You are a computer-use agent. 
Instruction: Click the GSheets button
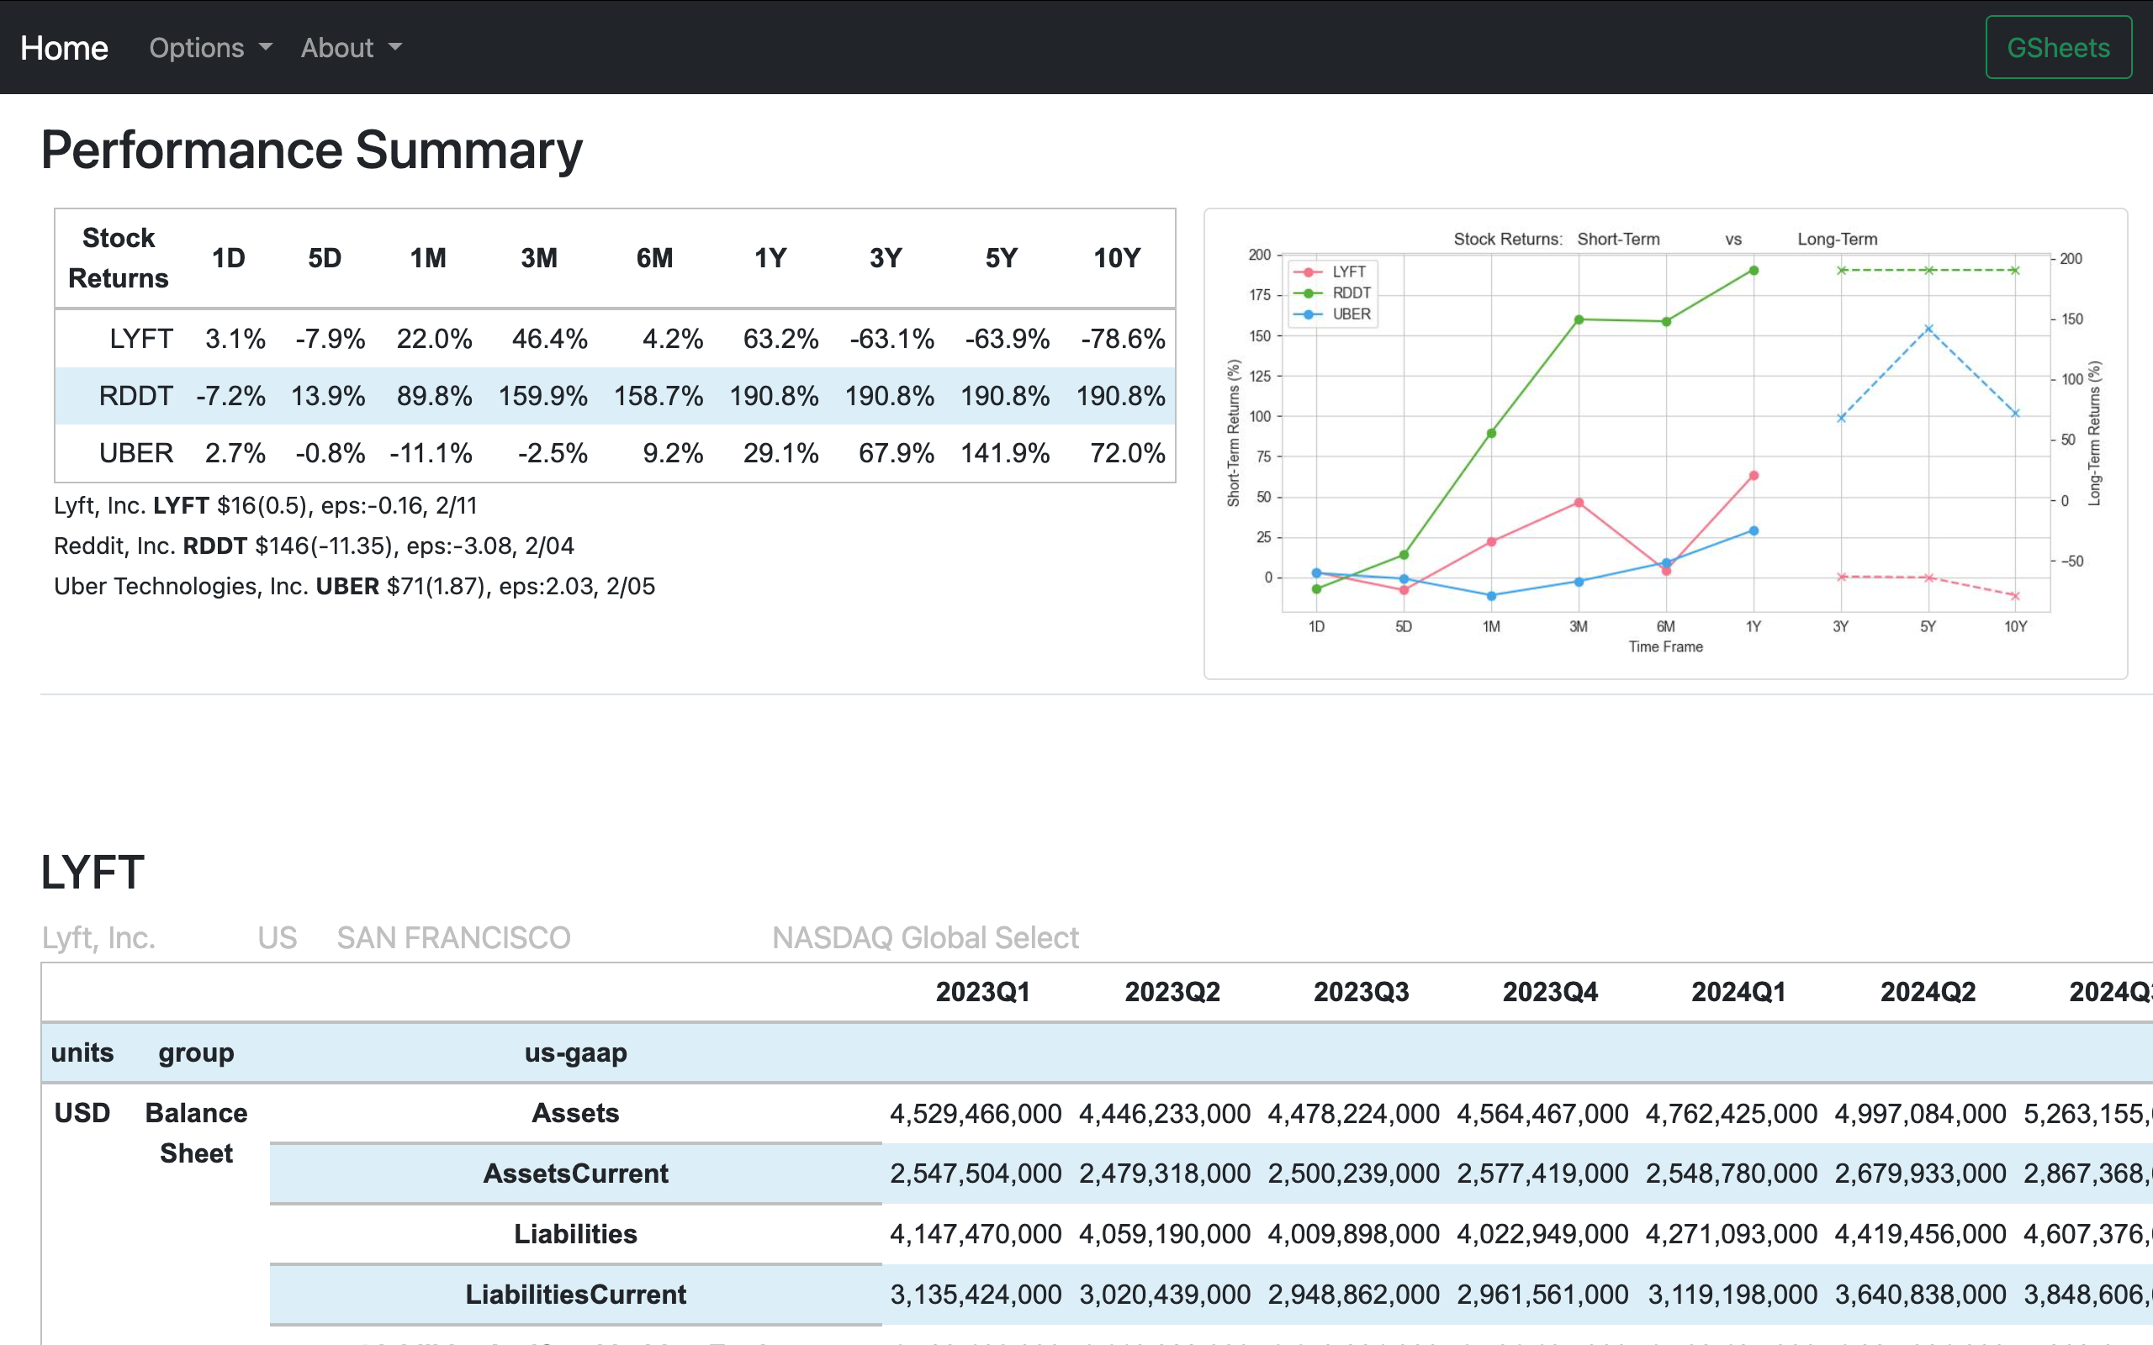[2058, 47]
